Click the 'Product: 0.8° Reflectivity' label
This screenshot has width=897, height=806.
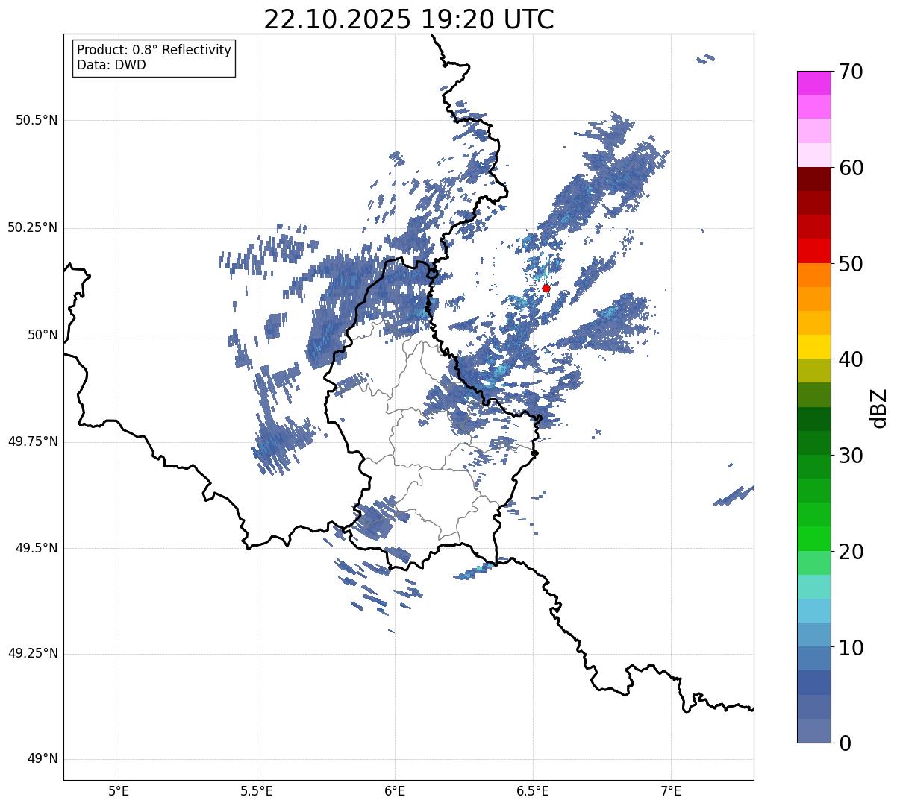154,50
